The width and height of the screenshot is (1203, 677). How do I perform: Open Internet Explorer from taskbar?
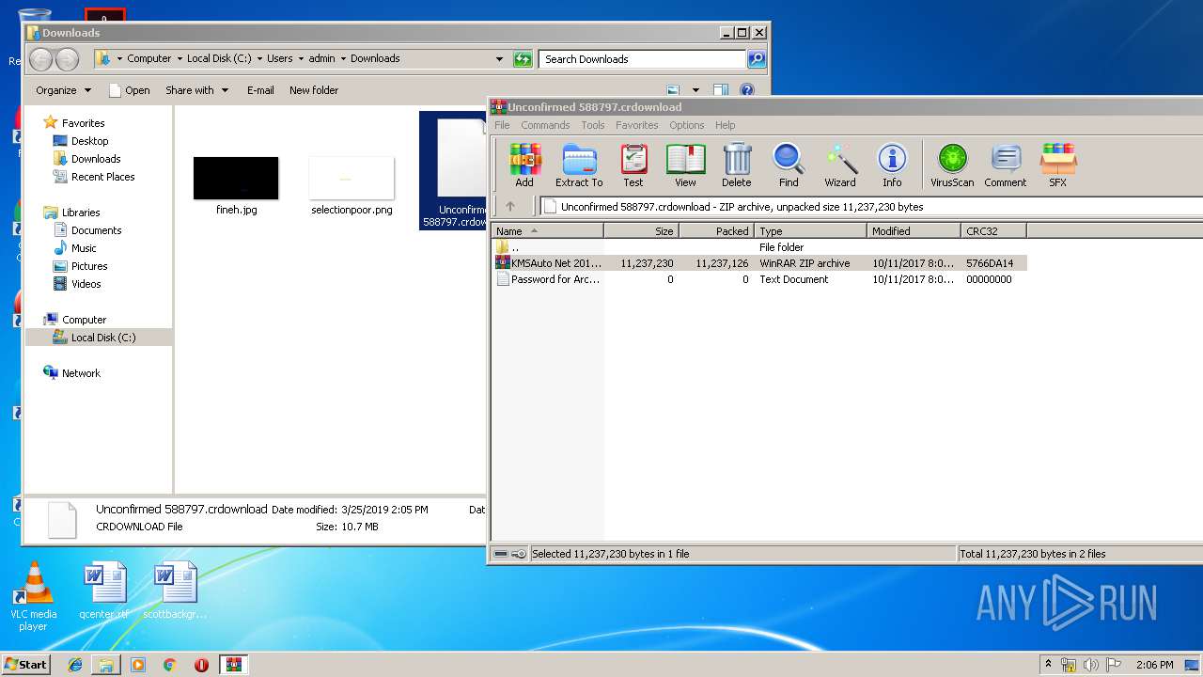pos(75,665)
